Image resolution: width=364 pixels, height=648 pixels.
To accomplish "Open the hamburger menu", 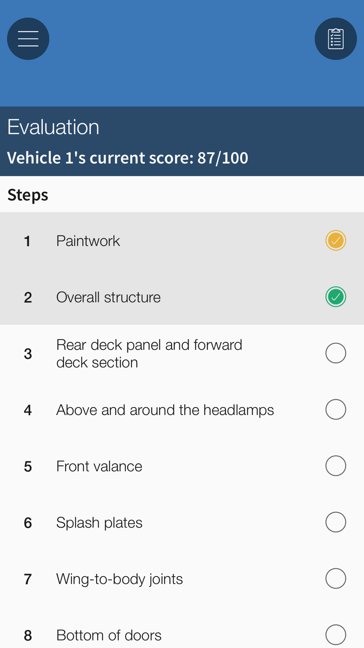I will point(28,39).
